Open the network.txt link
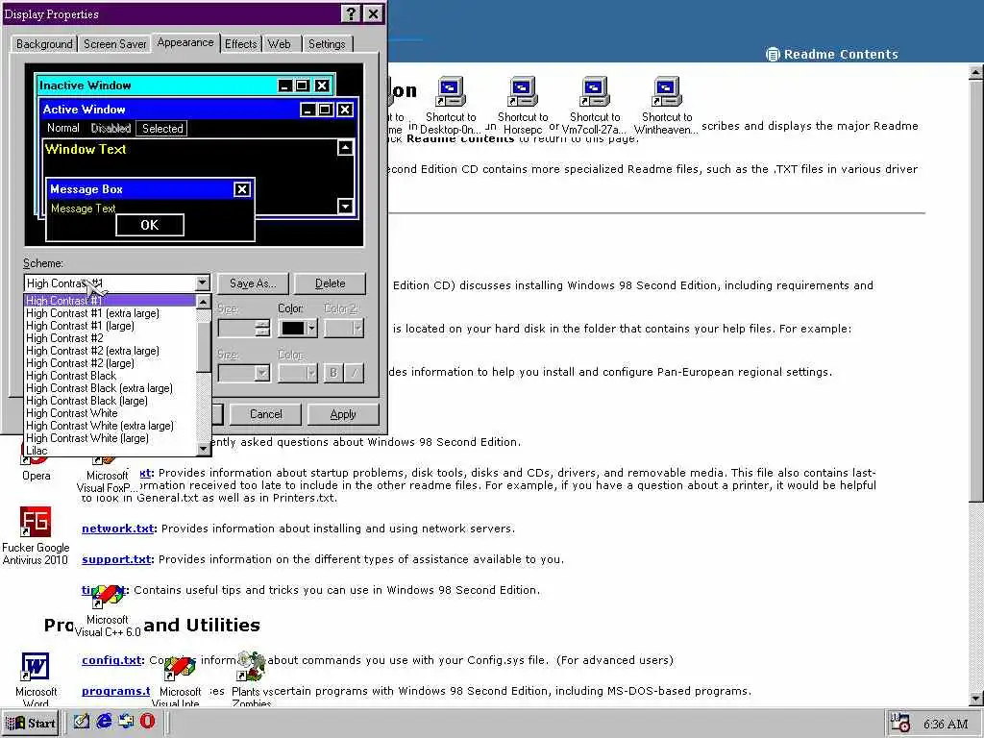Screen dimensions: 984x738 pyautogui.click(x=117, y=529)
